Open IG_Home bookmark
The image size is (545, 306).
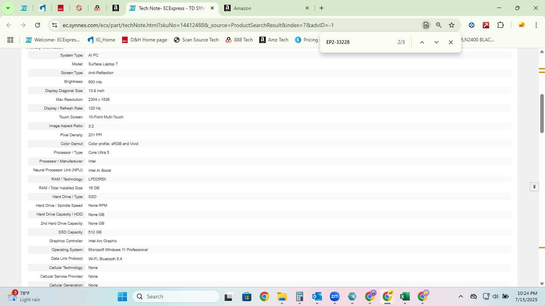coord(101,40)
